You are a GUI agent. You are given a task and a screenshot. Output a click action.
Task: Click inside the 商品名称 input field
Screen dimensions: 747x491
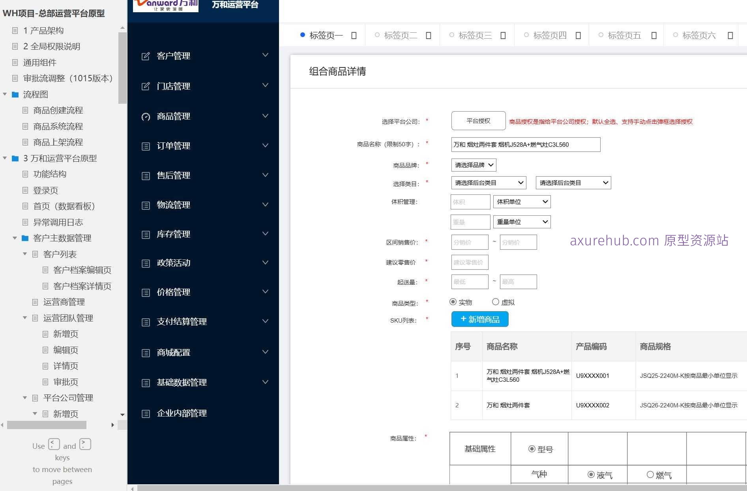coord(526,144)
